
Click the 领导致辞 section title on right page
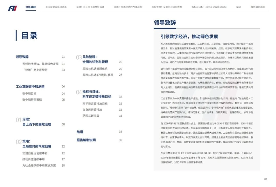(165, 23)
